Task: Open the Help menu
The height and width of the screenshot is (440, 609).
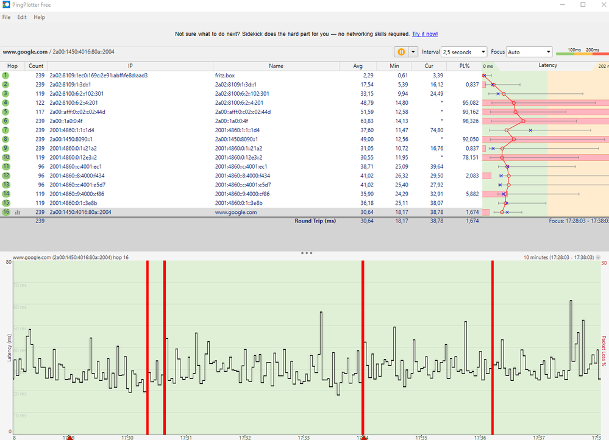Action: (39, 17)
